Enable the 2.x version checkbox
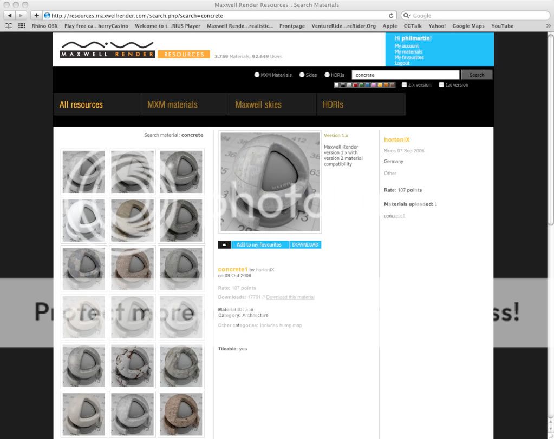The image size is (554, 439). pyautogui.click(x=404, y=85)
